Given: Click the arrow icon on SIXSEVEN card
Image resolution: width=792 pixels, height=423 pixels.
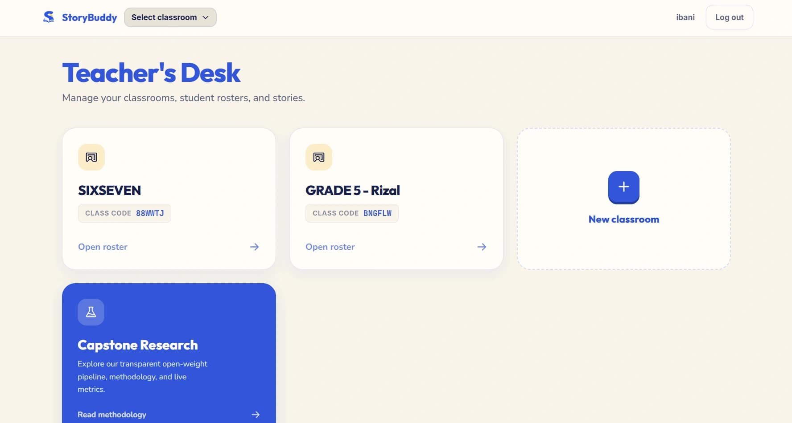Looking at the screenshot, I should (254, 247).
